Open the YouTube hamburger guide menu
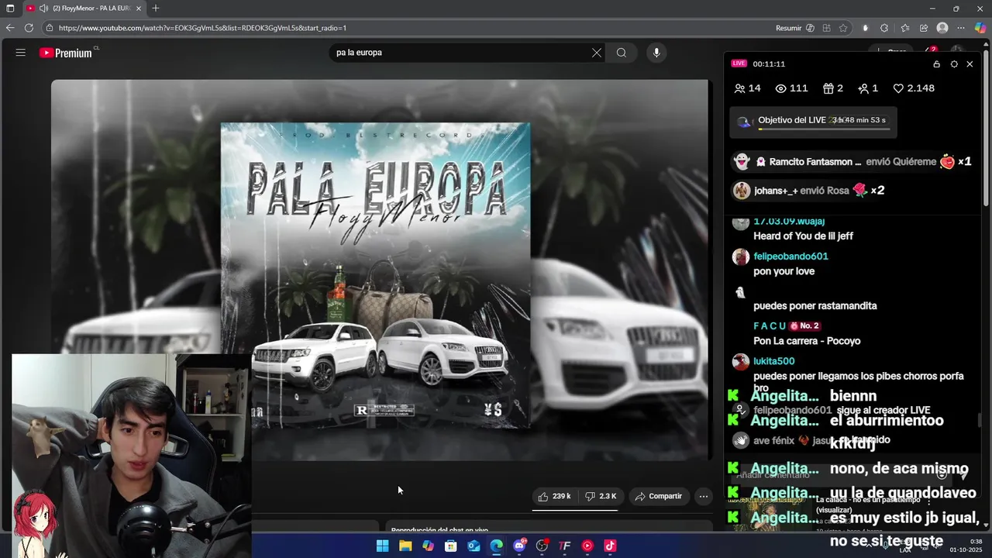 point(20,53)
